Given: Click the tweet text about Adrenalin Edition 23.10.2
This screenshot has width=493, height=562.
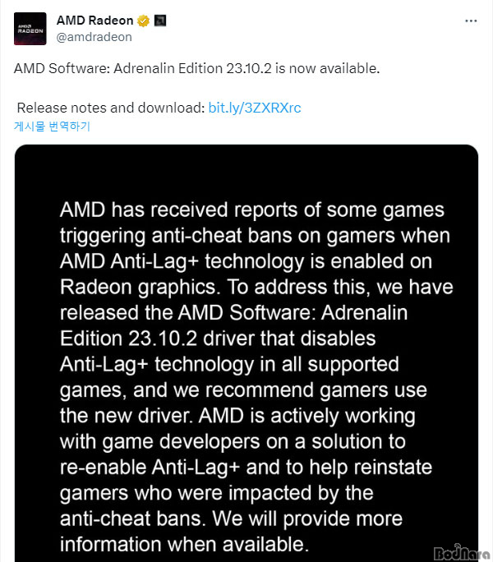Looking at the screenshot, I should click(x=196, y=68).
